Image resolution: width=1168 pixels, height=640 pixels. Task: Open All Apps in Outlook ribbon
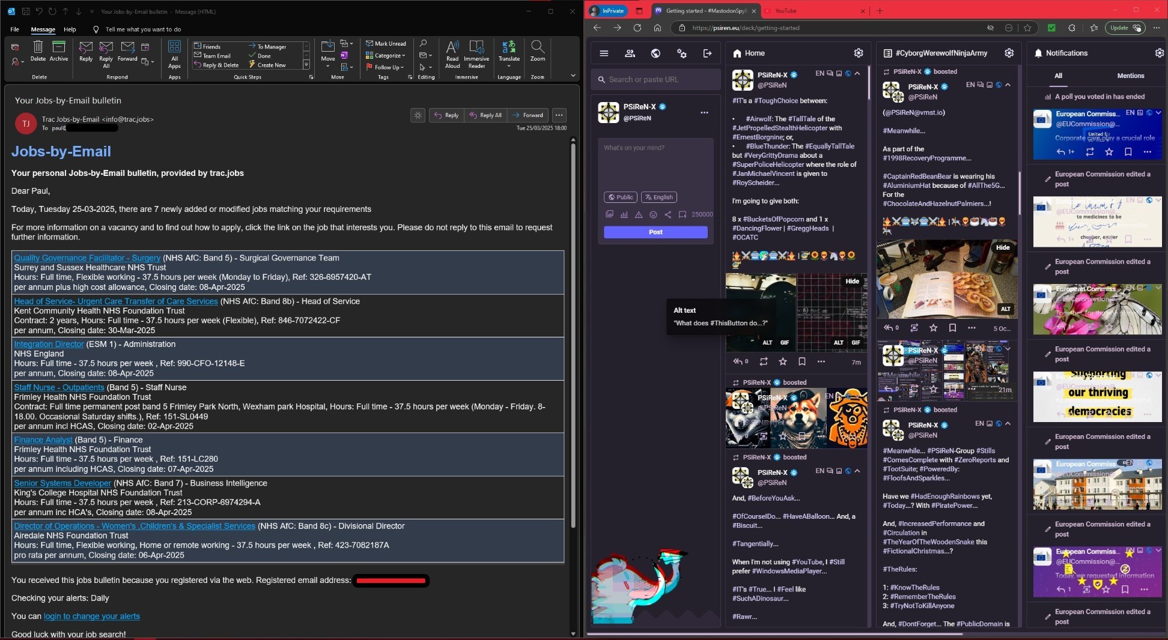pos(174,54)
